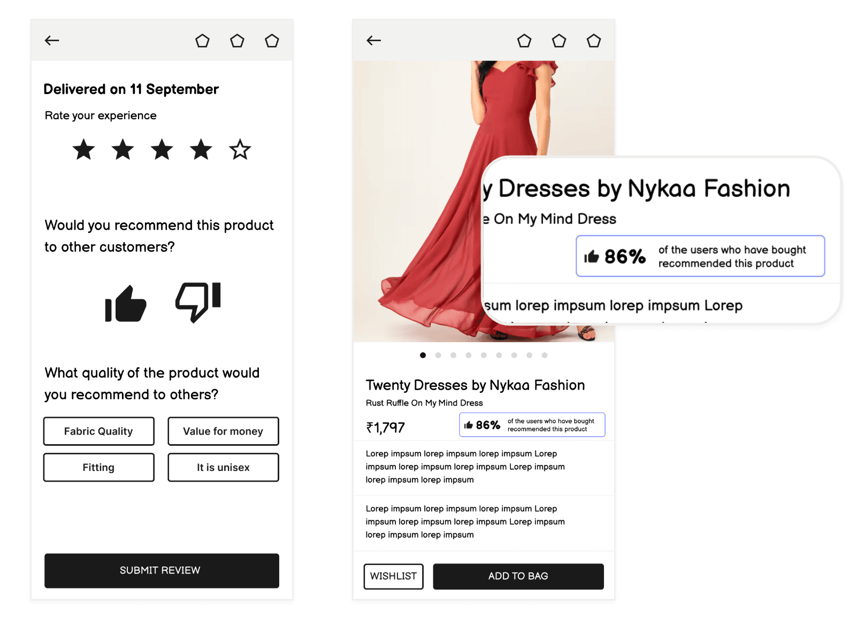The image size is (857, 620).
Task: Rate the experience three stars
Action: pyautogui.click(x=162, y=150)
